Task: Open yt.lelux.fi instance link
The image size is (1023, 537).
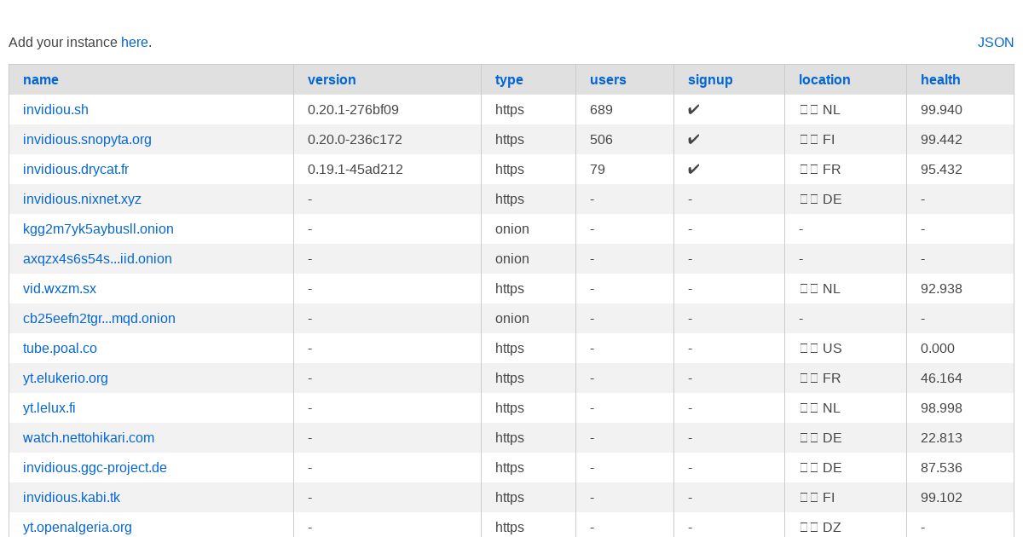Action: click(49, 407)
